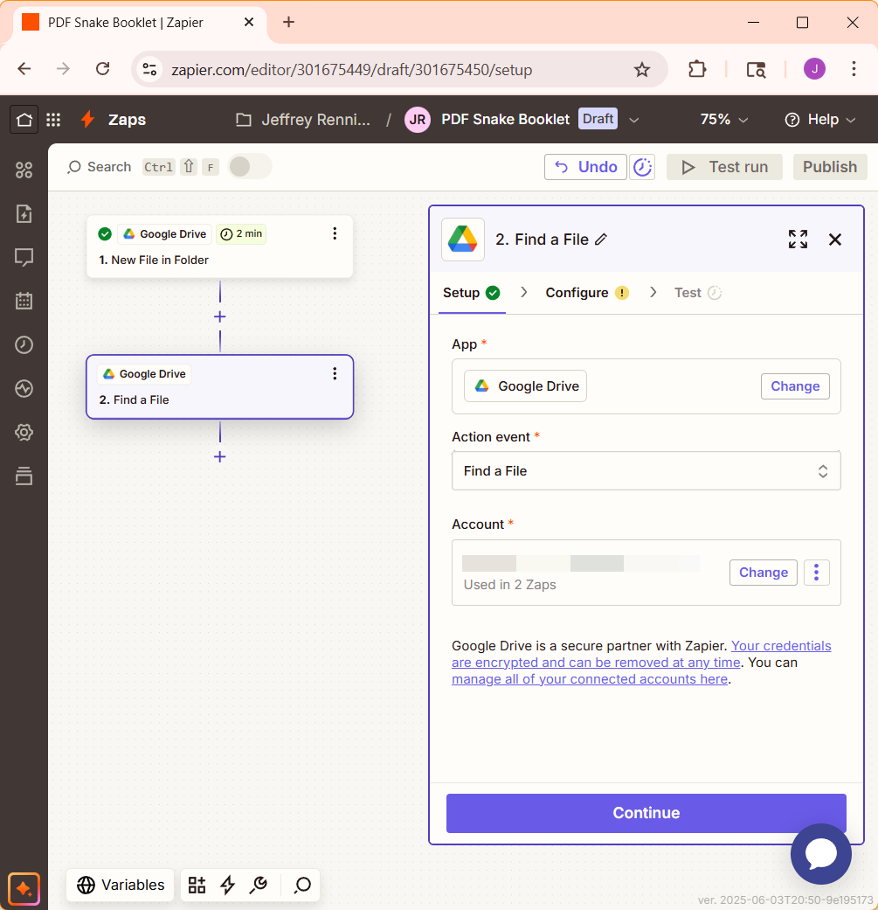Click the magnifier icon in bottom toolbar
This screenshot has width=878, height=910.
302,885
